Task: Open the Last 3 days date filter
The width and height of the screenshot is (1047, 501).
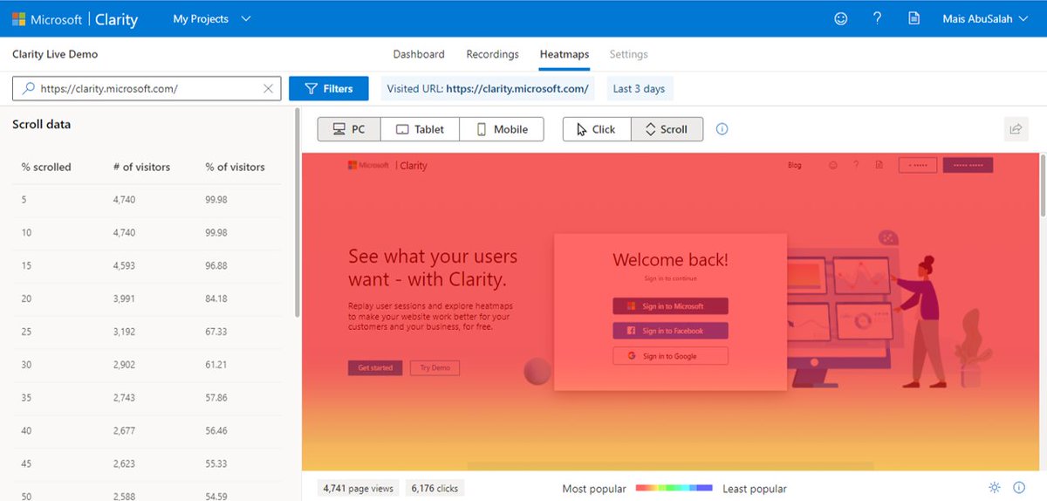Action: [639, 88]
